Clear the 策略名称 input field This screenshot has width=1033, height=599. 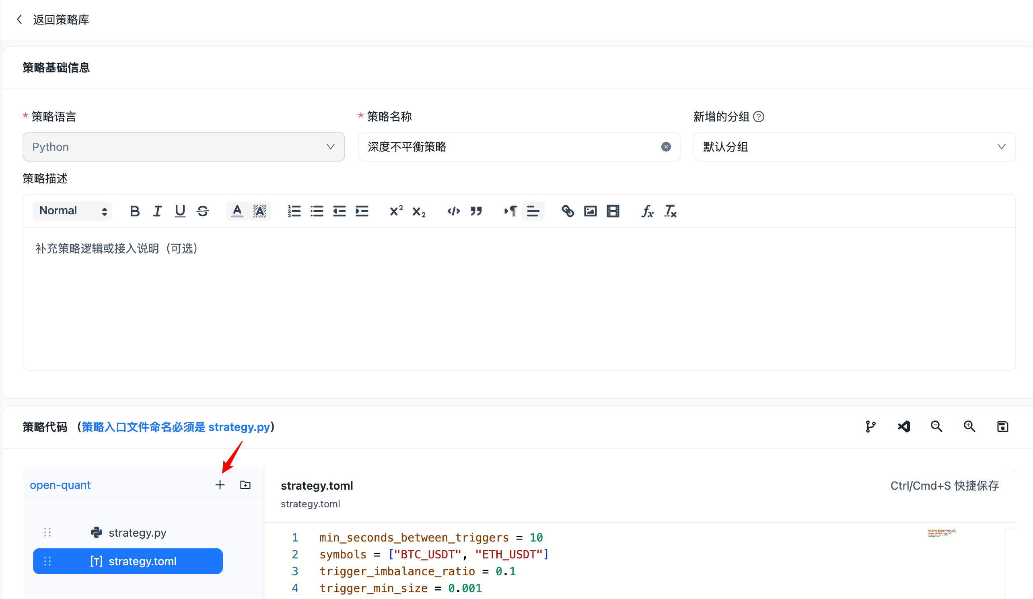666,147
